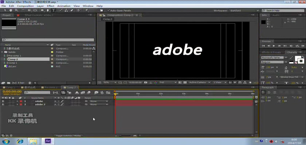Open font family Microsoft YaHei dropdown
The width and height of the screenshot is (306, 145).
click(274, 58)
